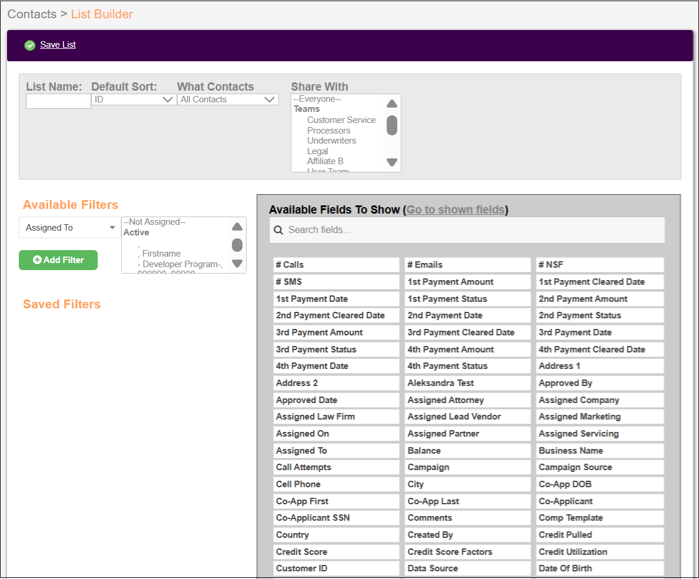Screen dimensions: 699x579
Task: Open the Assigned To filter type dropdown
Action: click(x=70, y=228)
